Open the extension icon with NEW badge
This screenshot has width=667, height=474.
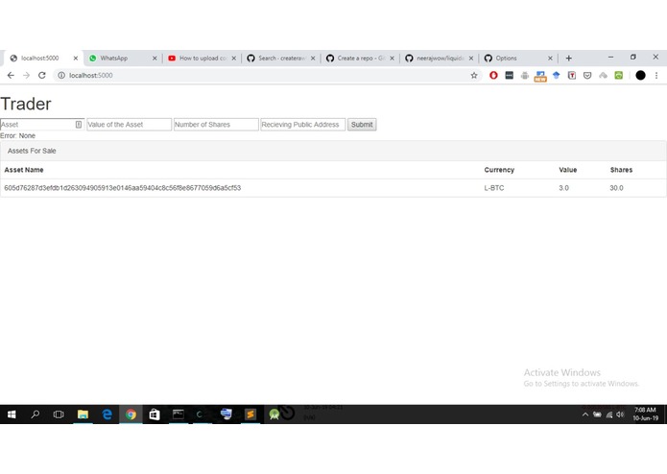(x=540, y=76)
